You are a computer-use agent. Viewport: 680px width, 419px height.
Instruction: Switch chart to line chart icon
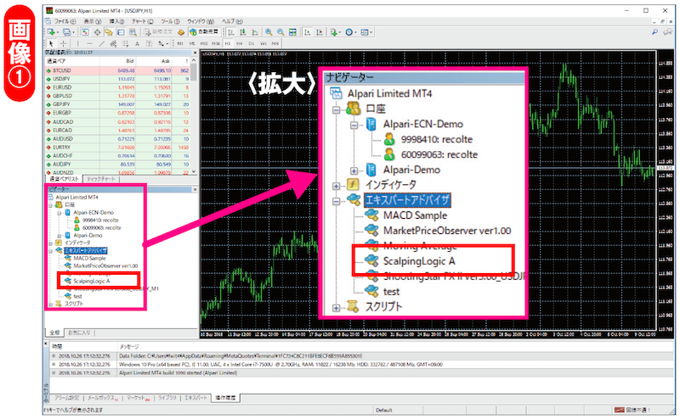coord(255,32)
